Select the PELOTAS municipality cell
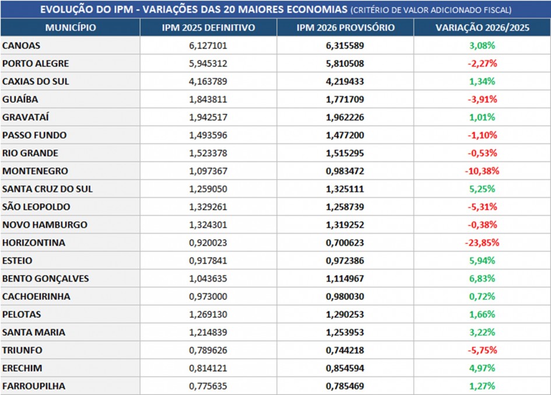551x395 pixels. click(x=22, y=314)
